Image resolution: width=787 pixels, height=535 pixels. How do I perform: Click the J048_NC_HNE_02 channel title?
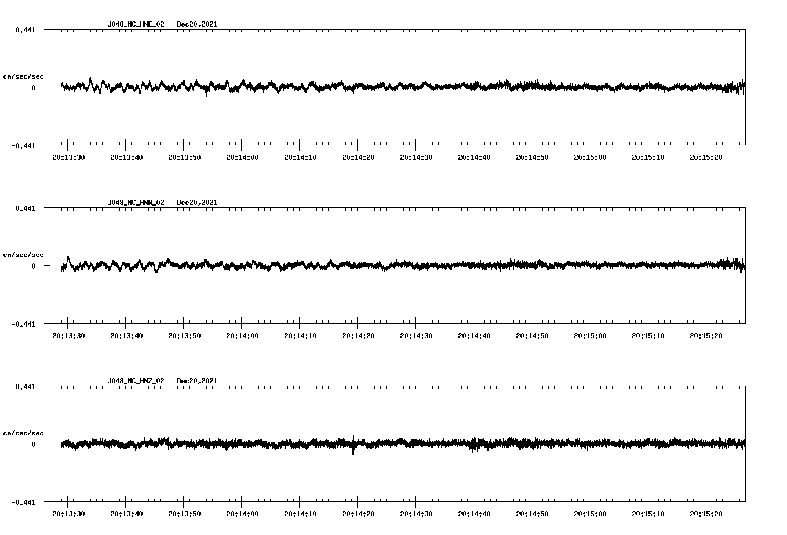136,24
